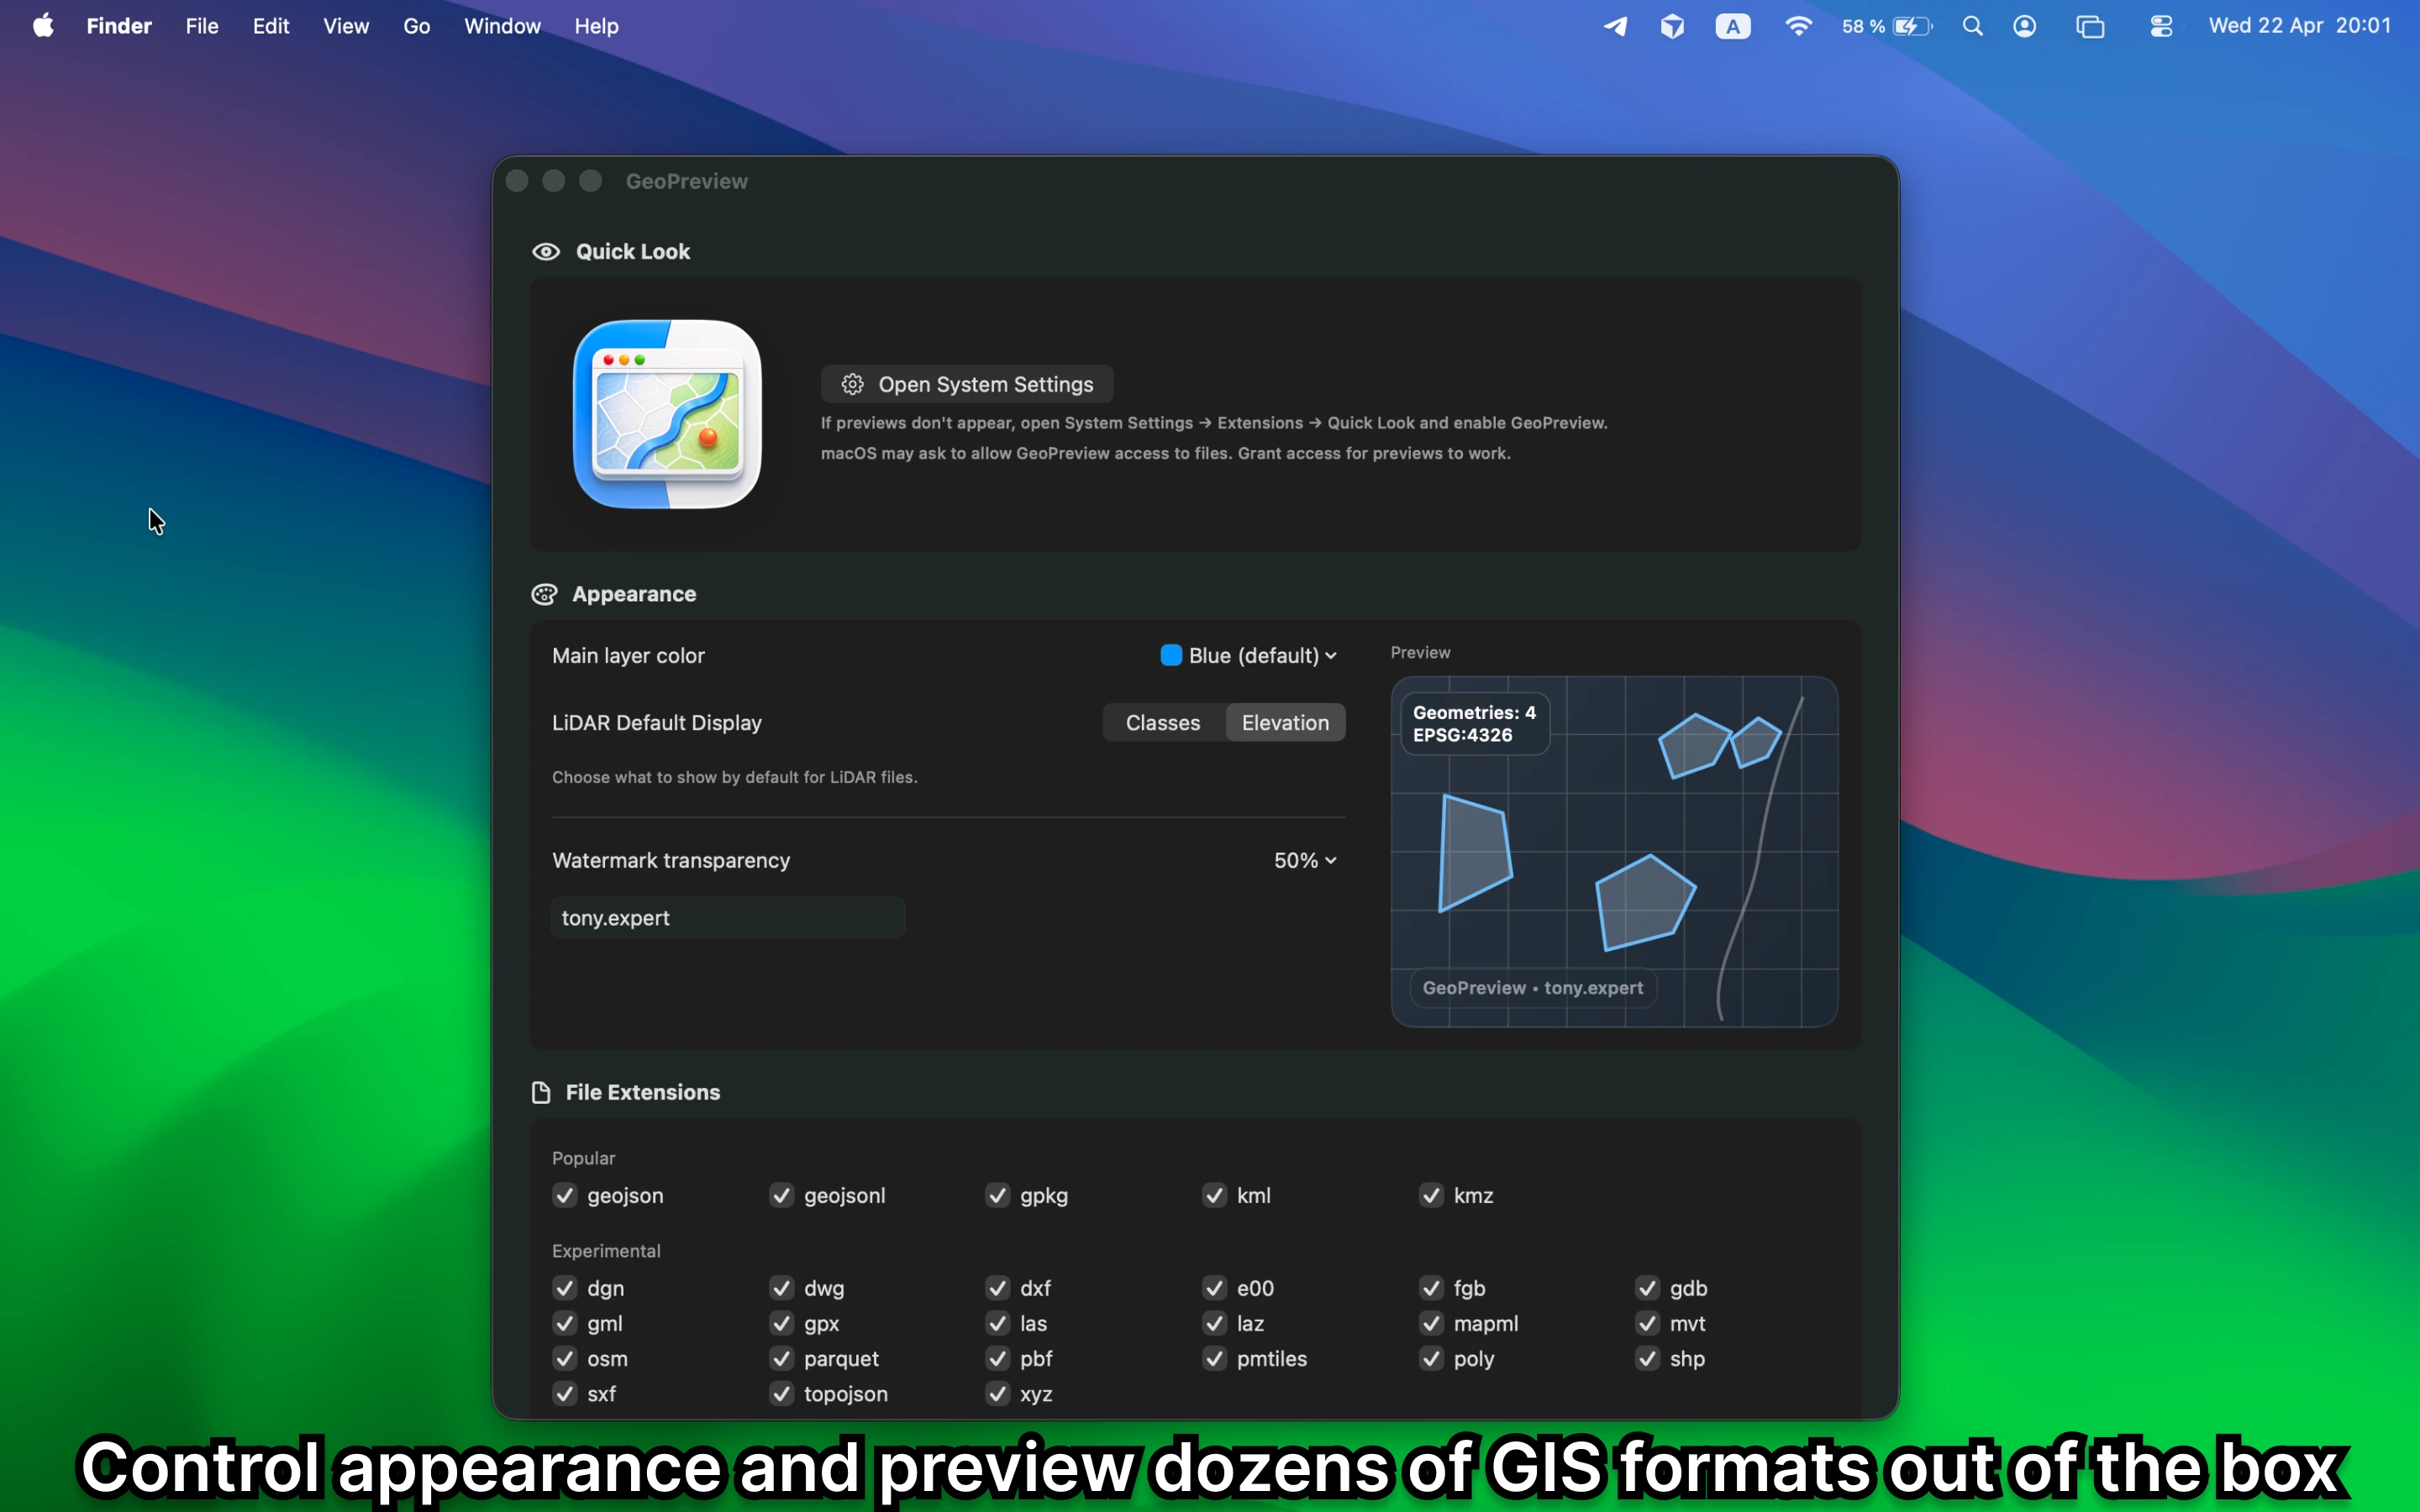Disable the e00 extension
Image resolution: width=2420 pixels, height=1512 pixels.
tap(1215, 1288)
